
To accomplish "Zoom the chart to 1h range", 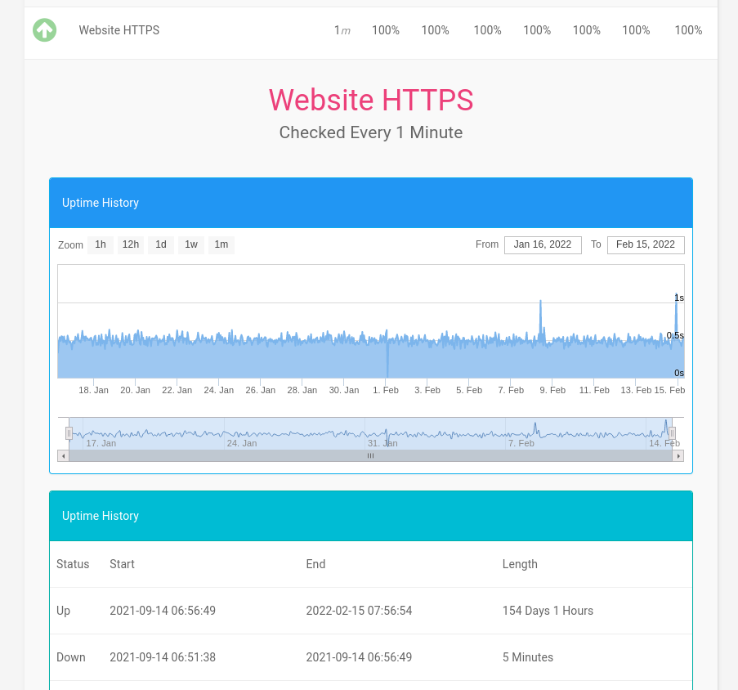I will 100,244.
